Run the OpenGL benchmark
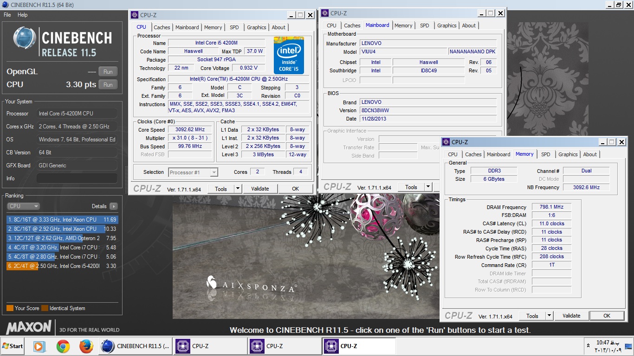Screen dimensions: 634x356 108,72
